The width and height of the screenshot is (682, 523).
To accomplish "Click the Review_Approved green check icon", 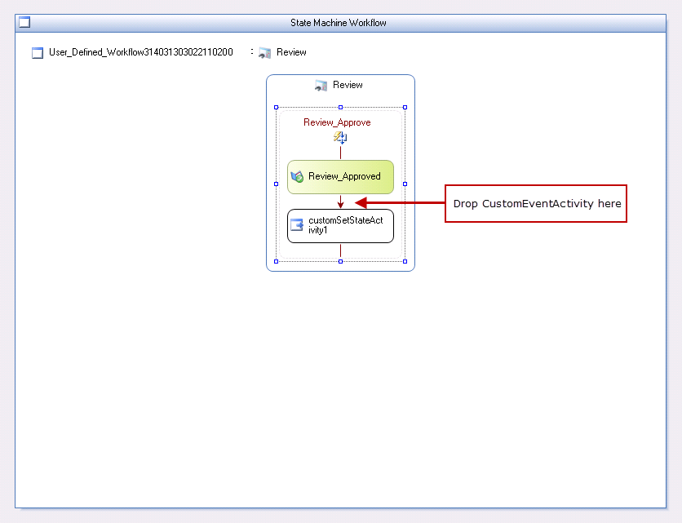I will click(297, 177).
